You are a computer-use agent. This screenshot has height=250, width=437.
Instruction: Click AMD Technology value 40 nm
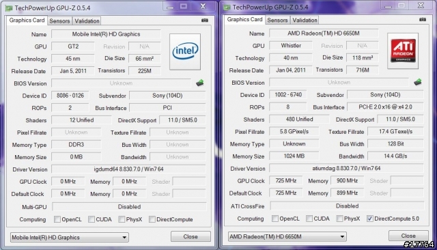(x=291, y=58)
